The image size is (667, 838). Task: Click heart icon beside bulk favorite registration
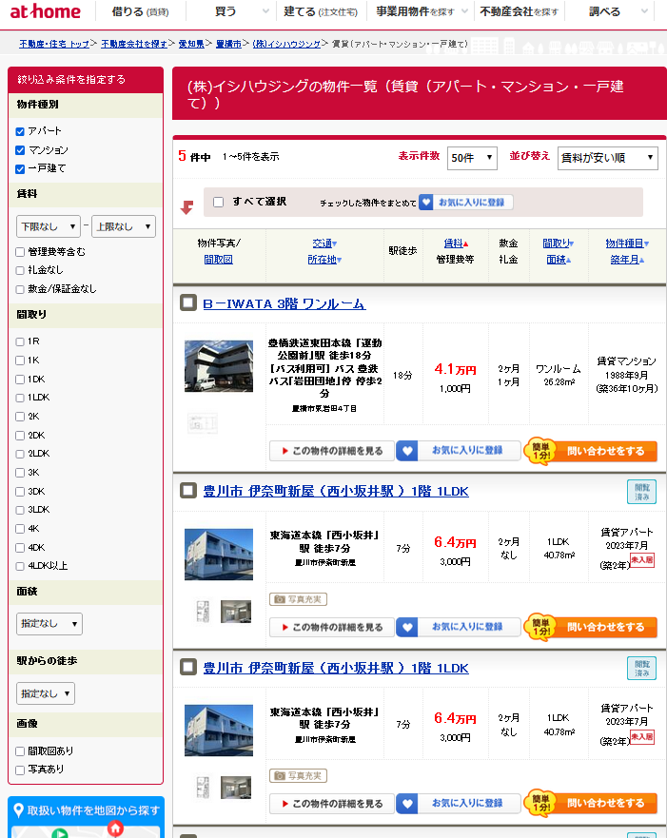coord(426,202)
